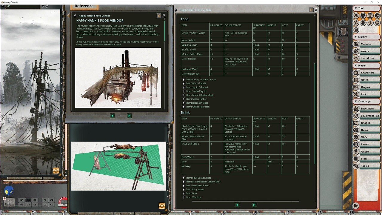Toggle the C3 category button
This screenshot has height=215, width=382.
[45, 204]
